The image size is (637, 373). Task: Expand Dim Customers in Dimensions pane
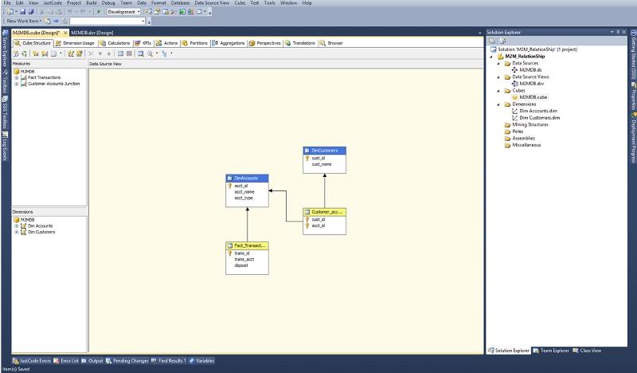(x=17, y=232)
